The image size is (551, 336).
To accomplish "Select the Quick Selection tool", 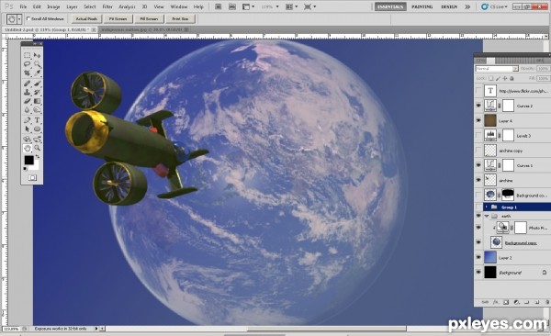I will coord(38,64).
